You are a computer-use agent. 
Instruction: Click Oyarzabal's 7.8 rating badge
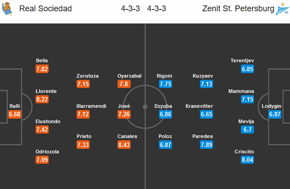click(124, 84)
